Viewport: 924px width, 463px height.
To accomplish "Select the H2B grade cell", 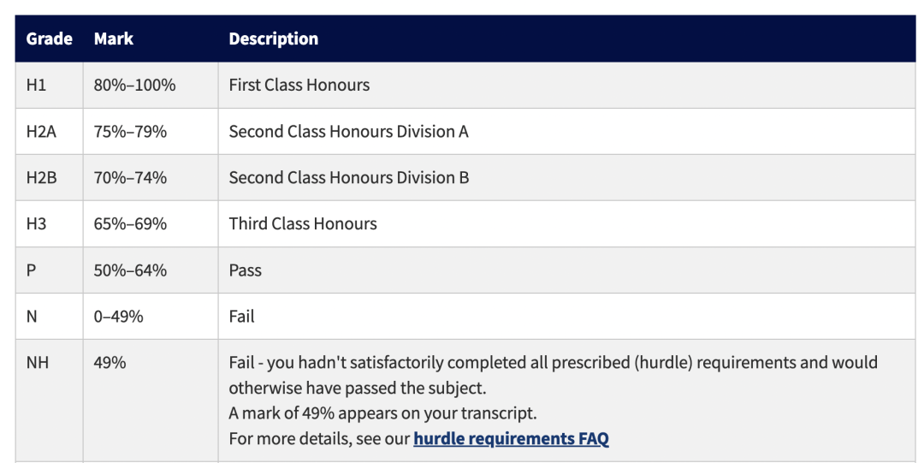I will tap(50, 177).
